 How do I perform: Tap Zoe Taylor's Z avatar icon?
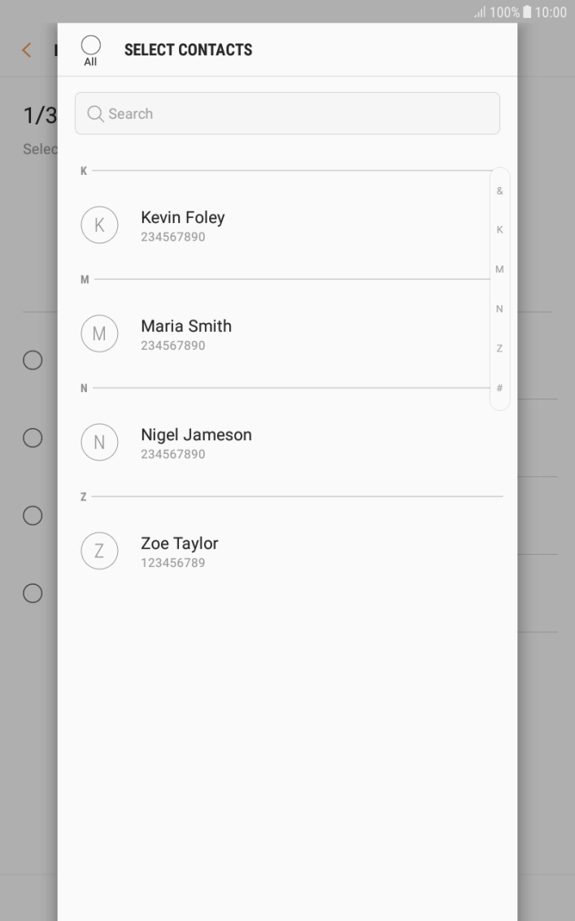pyautogui.click(x=99, y=551)
